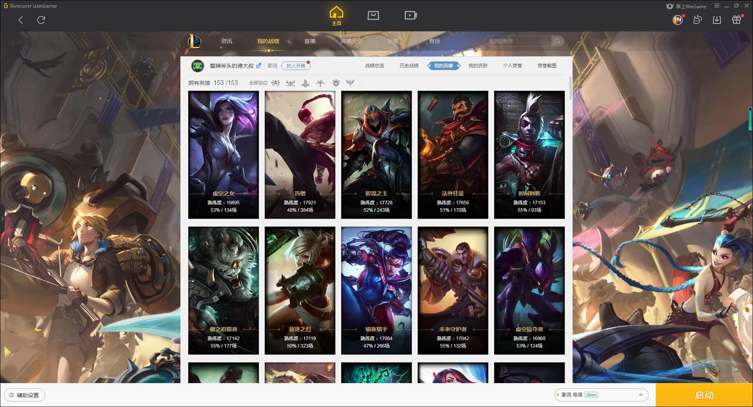Select the 我的英雄 sub-tab
The height and width of the screenshot is (407, 753).
[444, 66]
